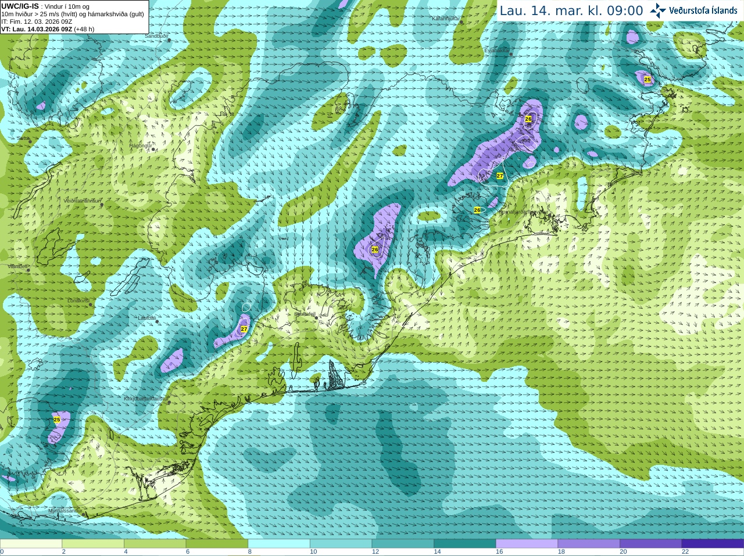This screenshot has width=744, height=556.
Task: Select the 4–6 m/s legend swatch
Action: pyautogui.click(x=155, y=544)
